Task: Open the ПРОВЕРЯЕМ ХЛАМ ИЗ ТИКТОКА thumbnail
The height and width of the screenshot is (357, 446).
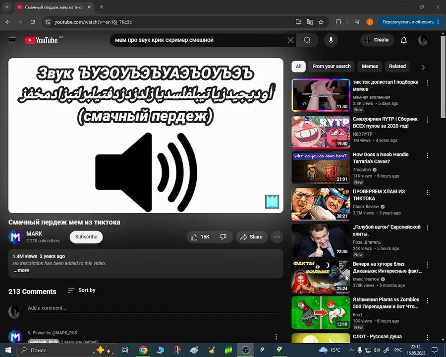Action: [x=321, y=204]
